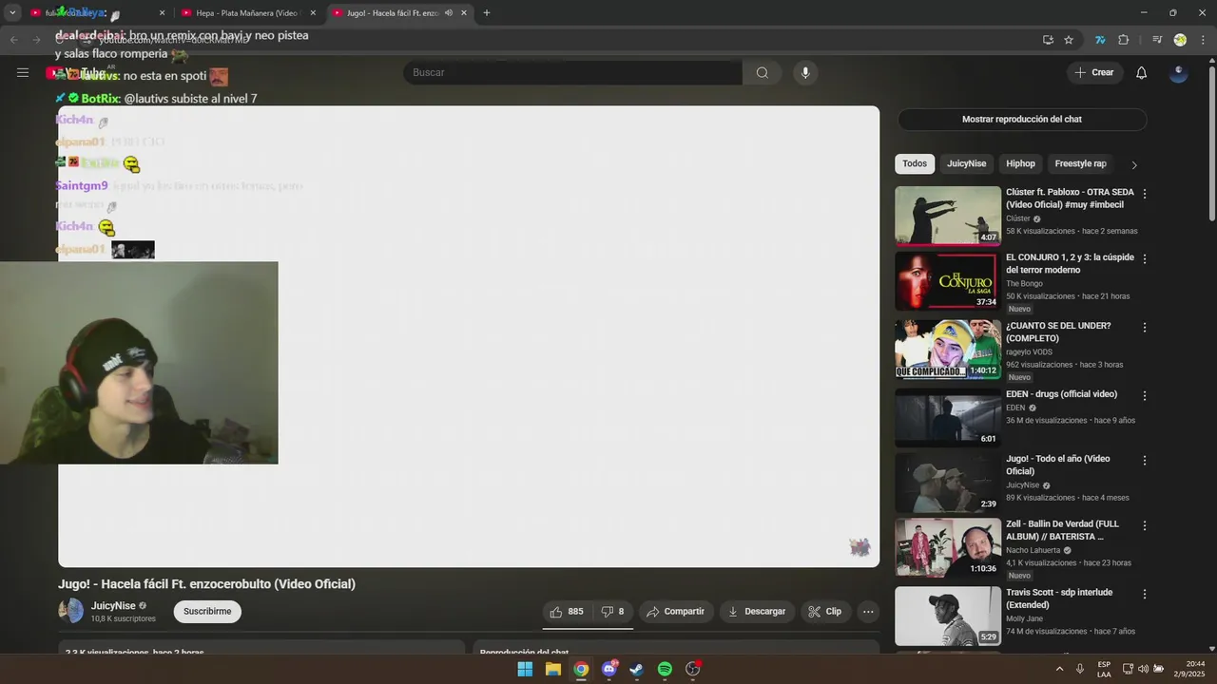
Task: Subscribe with the Suscribirme button
Action: coord(207,612)
